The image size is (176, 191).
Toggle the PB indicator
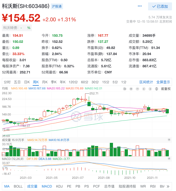point(78,186)
